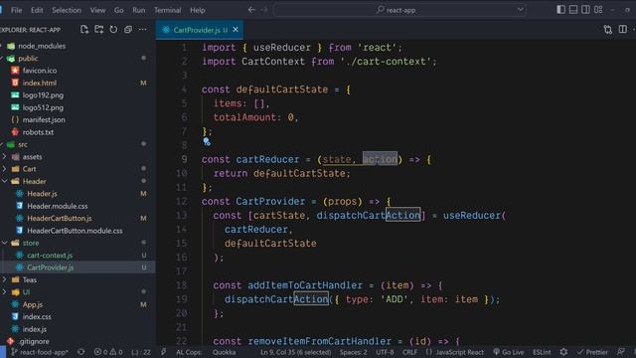
Task: Change the JavaScript React language mode
Action: tap(455, 352)
